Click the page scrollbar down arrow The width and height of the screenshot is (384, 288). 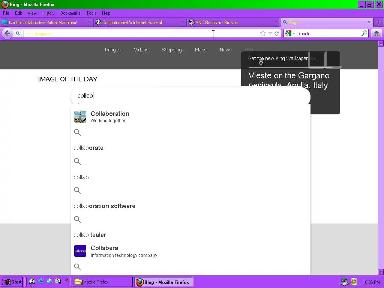coord(381,272)
